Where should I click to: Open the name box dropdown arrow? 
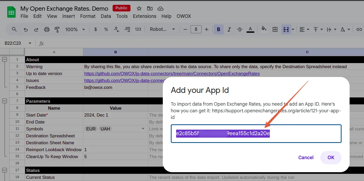(30, 43)
